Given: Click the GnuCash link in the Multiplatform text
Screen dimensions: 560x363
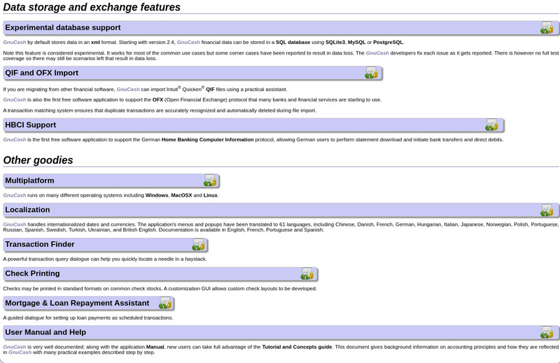Looking at the screenshot, I should pos(15,195).
